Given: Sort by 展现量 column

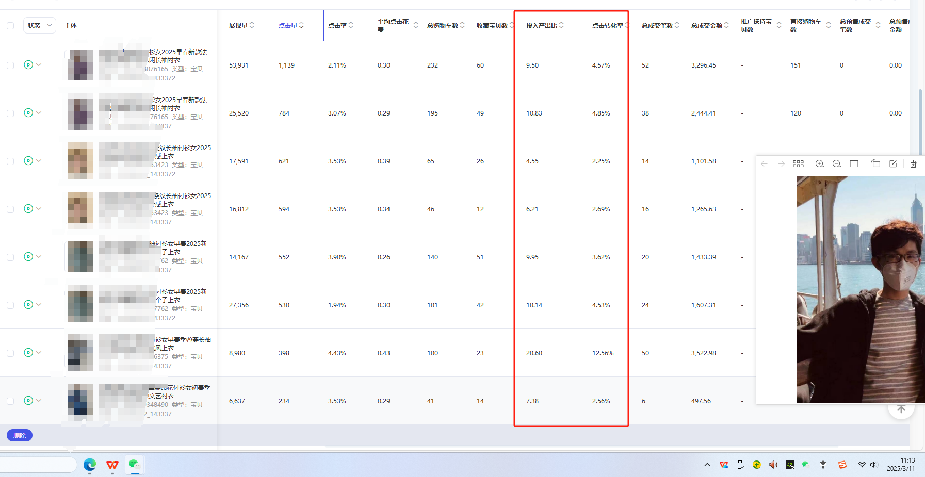Looking at the screenshot, I should pos(252,25).
